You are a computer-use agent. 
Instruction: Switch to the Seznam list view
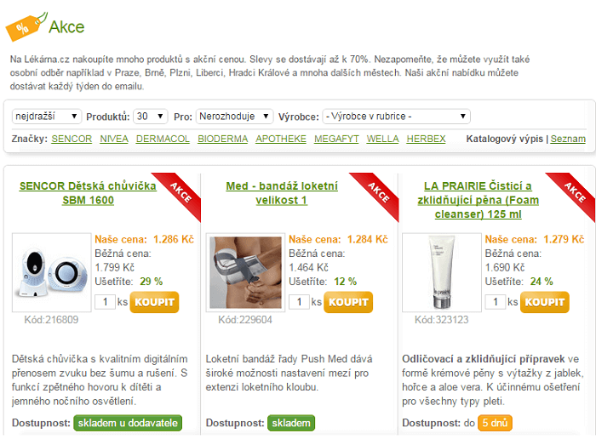tap(568, 139)
